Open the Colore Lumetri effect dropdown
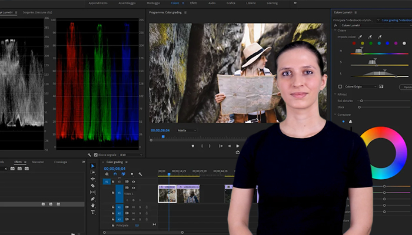Image resolution: width=412 pixels, height=235 pixels. (x=376, y=25)
